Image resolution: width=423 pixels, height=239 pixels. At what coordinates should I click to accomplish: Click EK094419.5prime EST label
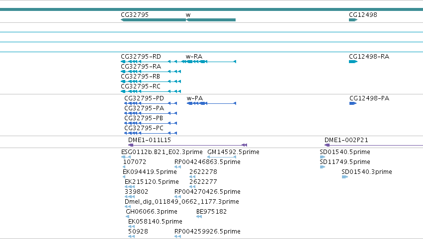[x=150, y=172]
